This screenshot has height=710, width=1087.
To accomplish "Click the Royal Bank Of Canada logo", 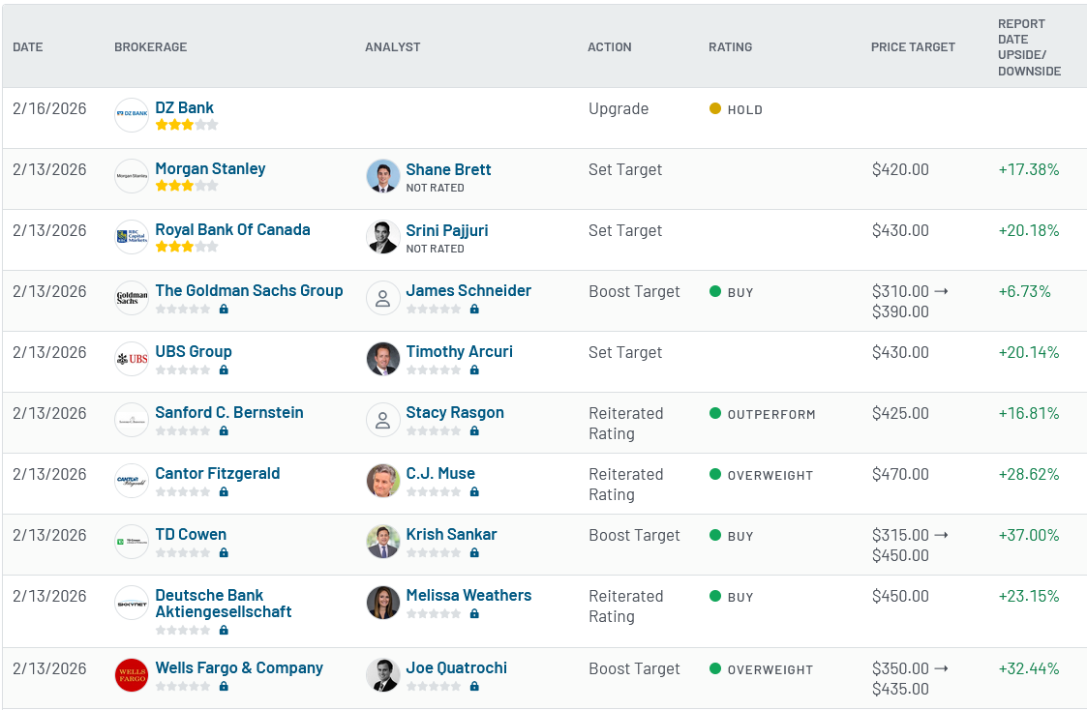I will pyautogui.click(x=132, y=237).
